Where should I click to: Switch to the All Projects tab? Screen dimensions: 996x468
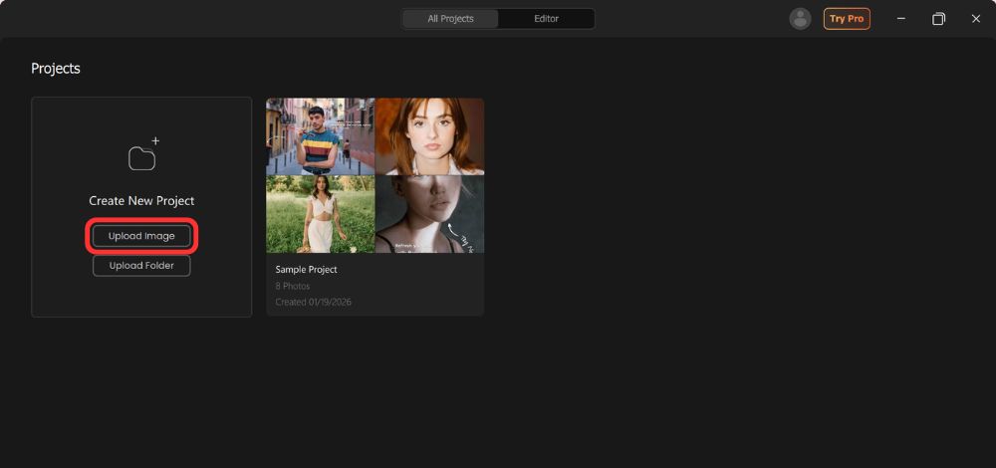pyautogui.click(x=450, y=19)
